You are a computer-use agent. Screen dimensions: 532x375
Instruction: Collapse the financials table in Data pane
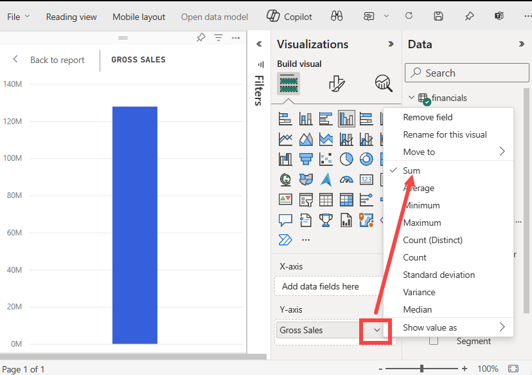coord(412,97)
